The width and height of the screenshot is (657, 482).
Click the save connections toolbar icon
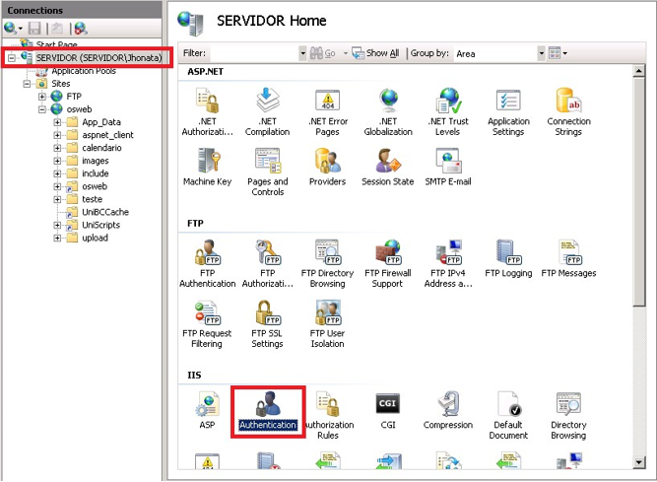pyautogui.click(x=34, y=29)
